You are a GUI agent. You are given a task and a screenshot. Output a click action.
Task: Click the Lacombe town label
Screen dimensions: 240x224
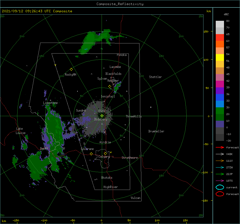(x=115, y=67)
